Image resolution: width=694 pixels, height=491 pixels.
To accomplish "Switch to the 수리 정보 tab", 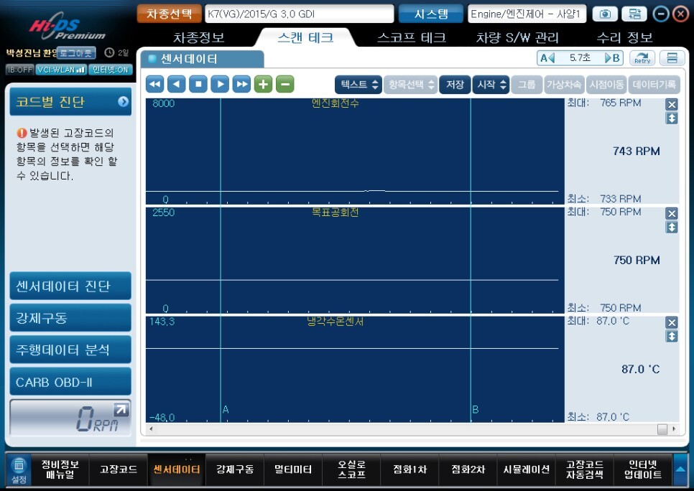I will [624, 37].
